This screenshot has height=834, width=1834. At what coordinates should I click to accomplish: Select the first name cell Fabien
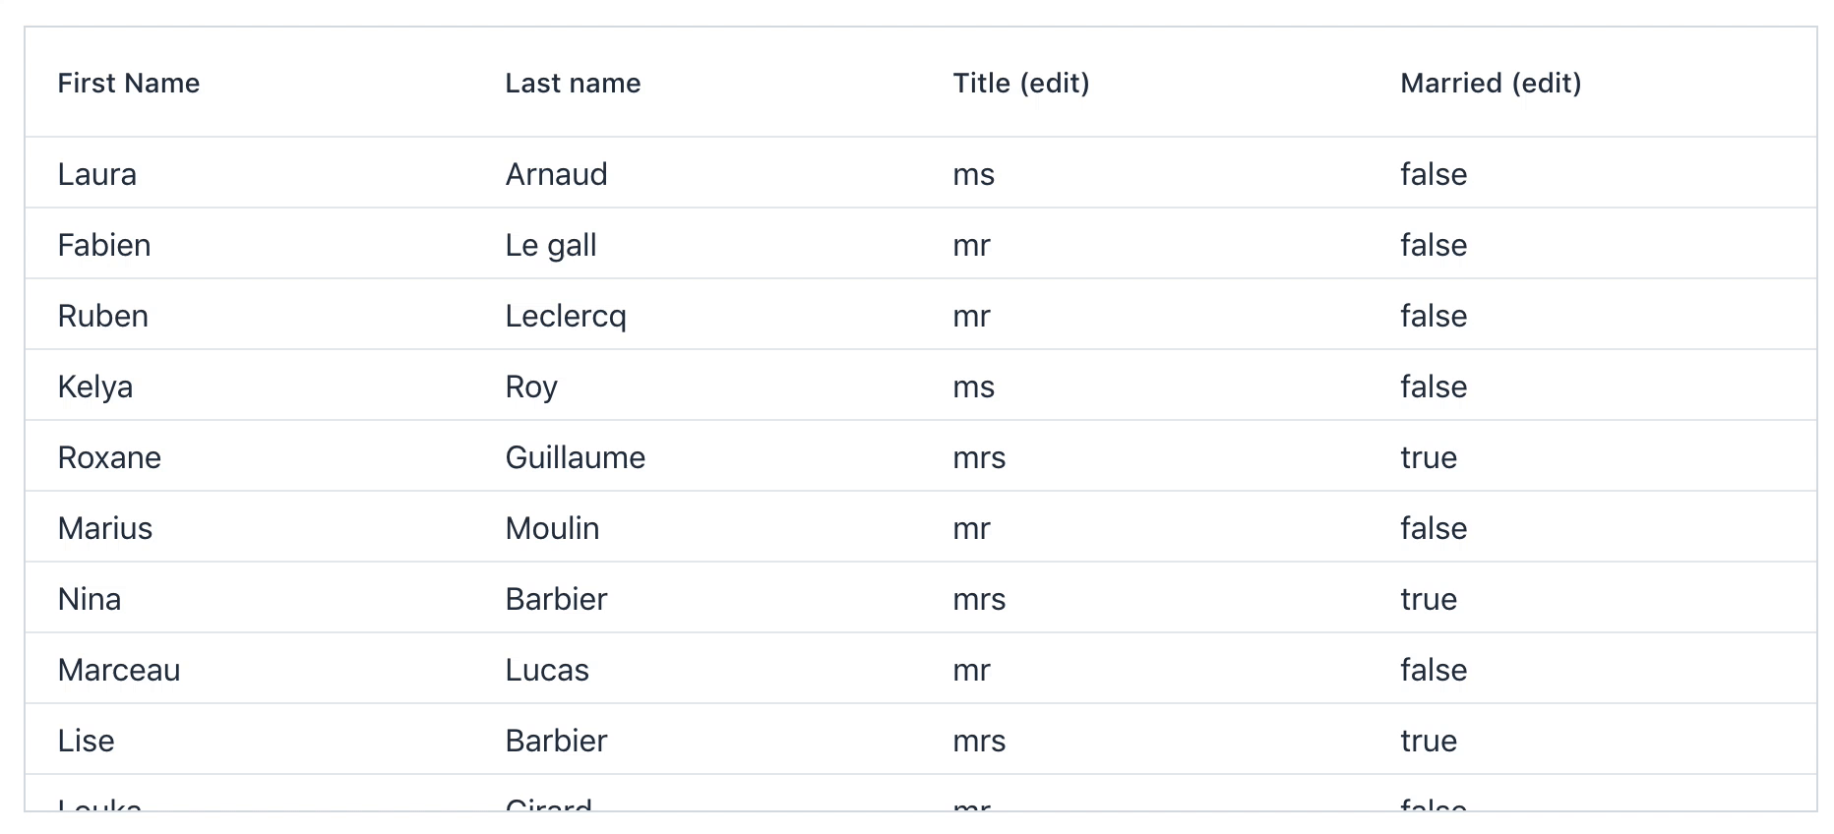click(104, 245)
